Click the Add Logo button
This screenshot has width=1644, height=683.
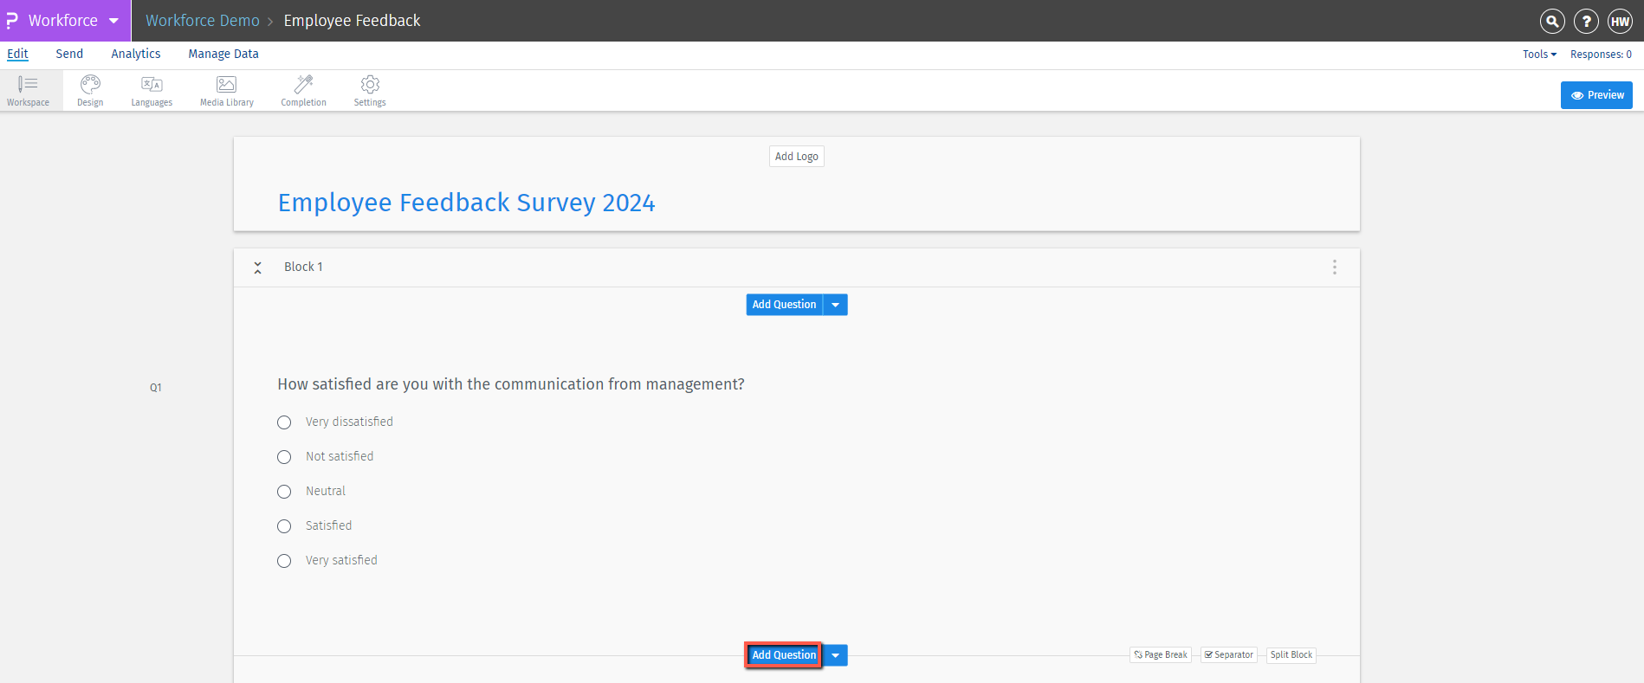796,157
